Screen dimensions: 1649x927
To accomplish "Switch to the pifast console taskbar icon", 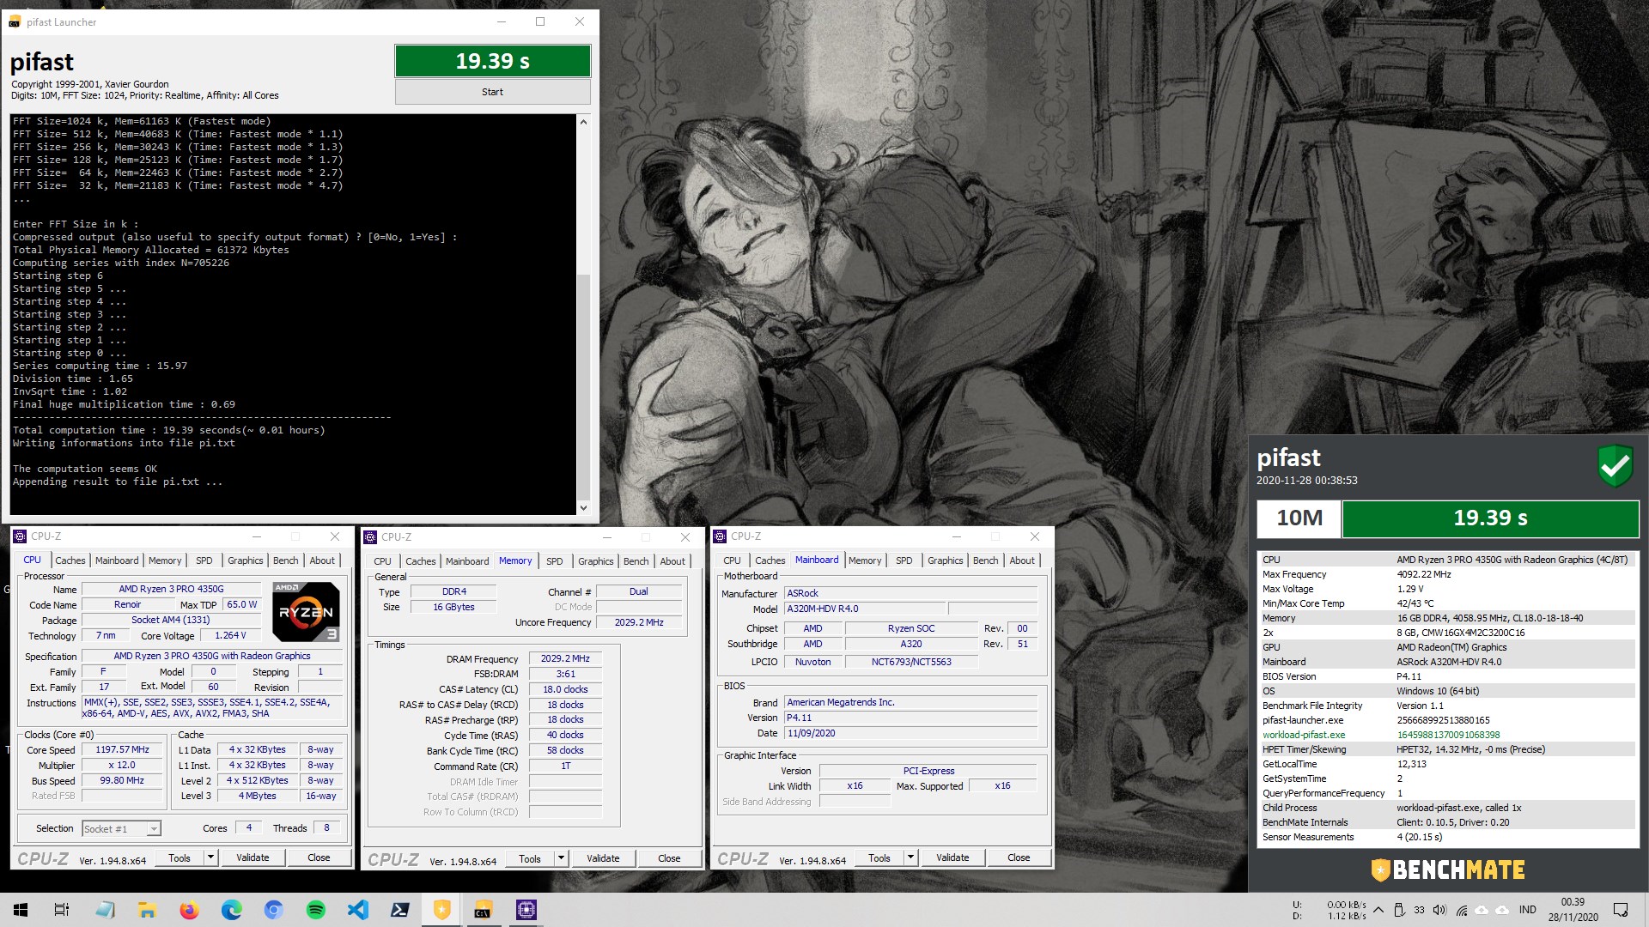I will [x=484, y=910].
